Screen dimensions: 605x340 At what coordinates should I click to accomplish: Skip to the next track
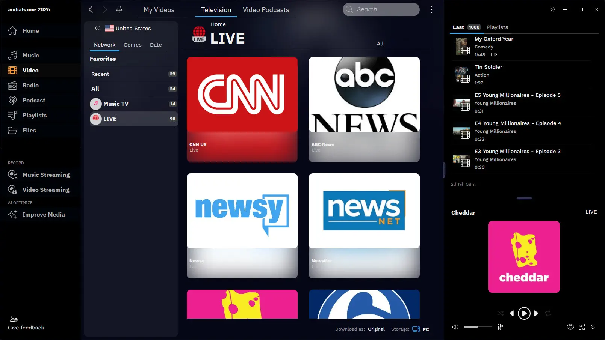point(536,313)
